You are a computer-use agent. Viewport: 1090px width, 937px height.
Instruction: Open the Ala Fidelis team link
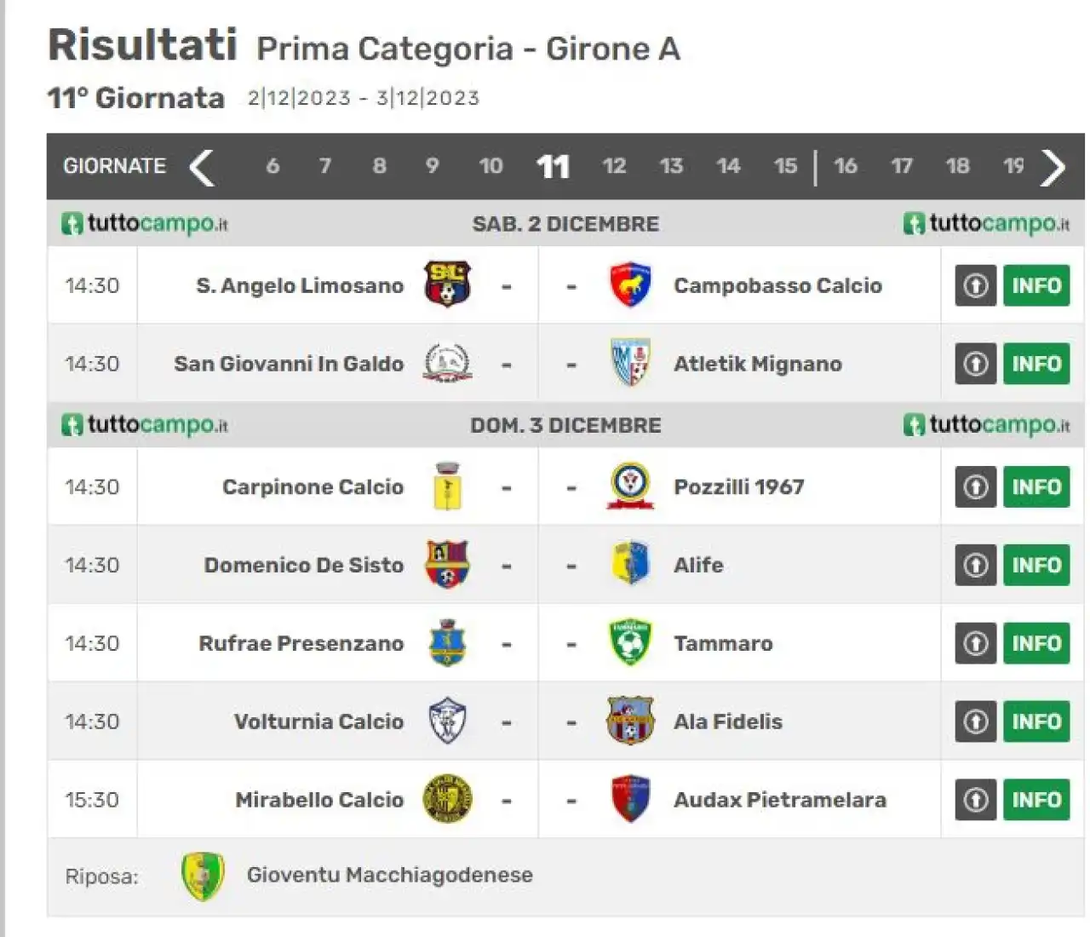tap(727, 721)
